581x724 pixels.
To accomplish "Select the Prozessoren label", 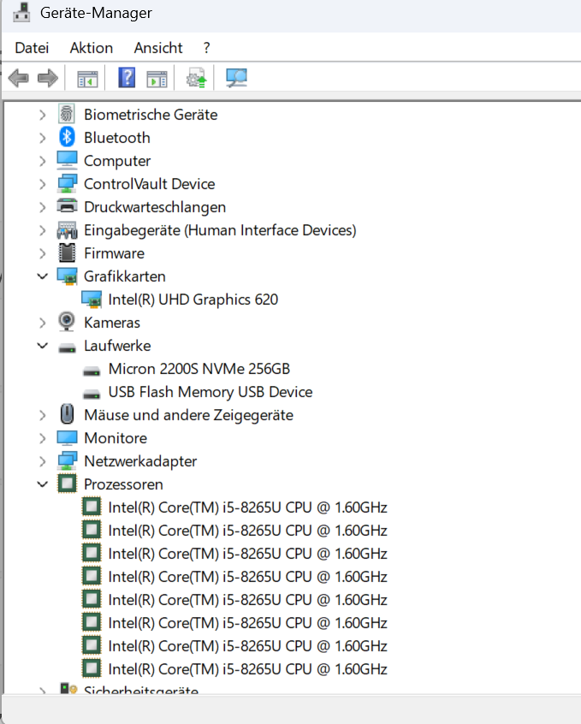I will 123,484.
